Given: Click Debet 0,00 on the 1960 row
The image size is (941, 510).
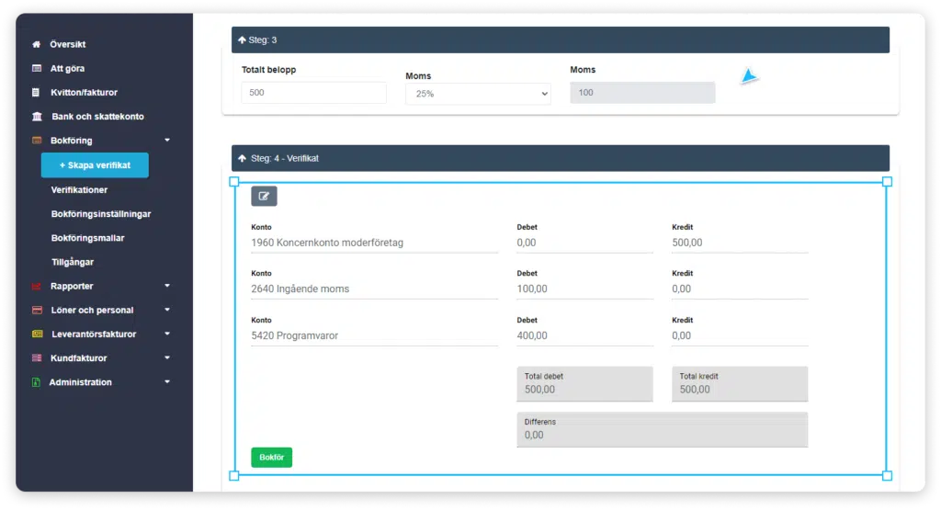Looking at the screenshot, I should pos(584,243).
